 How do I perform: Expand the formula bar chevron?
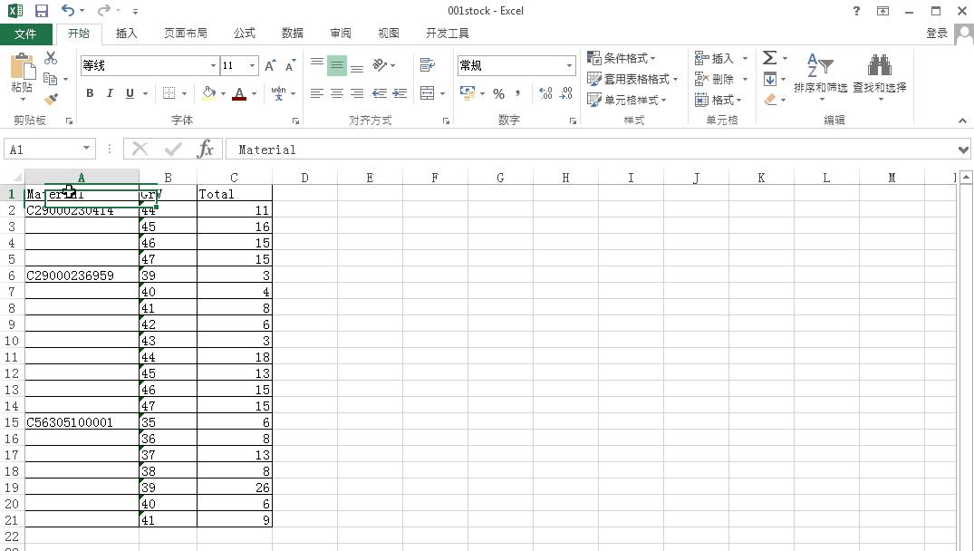[x=963, y=150]
